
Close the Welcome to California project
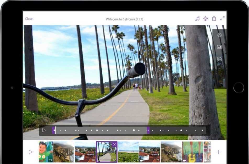point(29,19)
